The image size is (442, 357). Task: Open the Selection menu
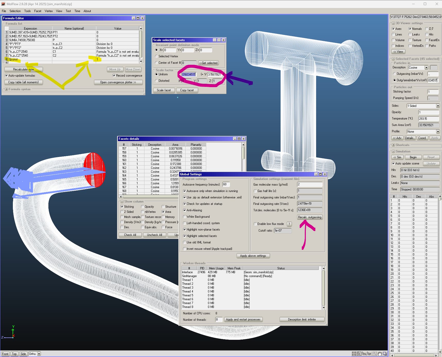(15, 11)
